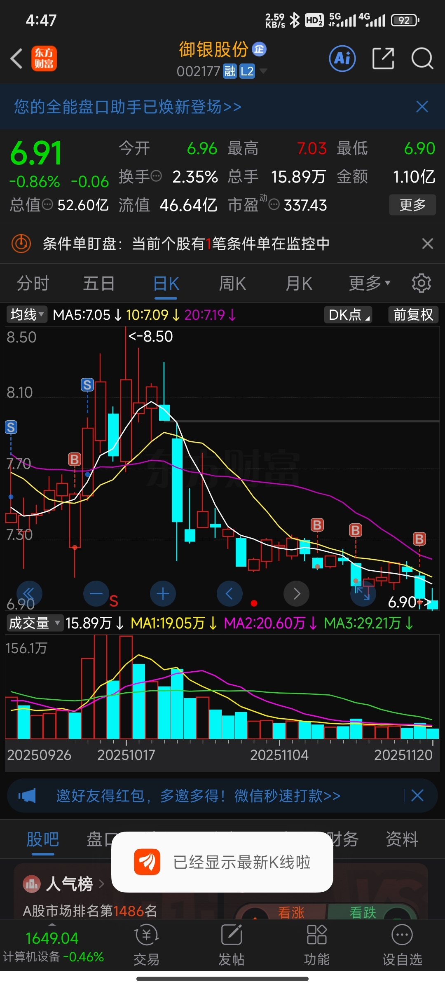Tap stock name 御银股份

coord(213,49)
